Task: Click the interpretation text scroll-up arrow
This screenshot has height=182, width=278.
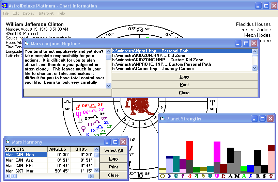Action: pos(108,51)
